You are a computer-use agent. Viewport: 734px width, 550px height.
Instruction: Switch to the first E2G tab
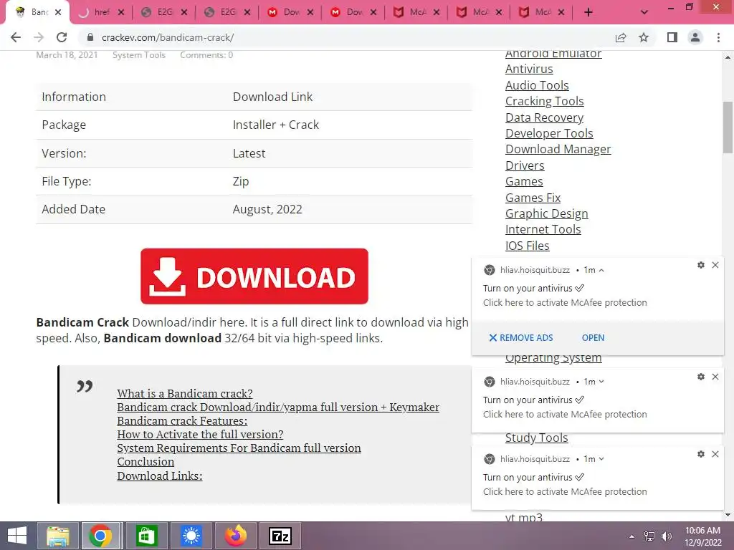click(164, 13)
